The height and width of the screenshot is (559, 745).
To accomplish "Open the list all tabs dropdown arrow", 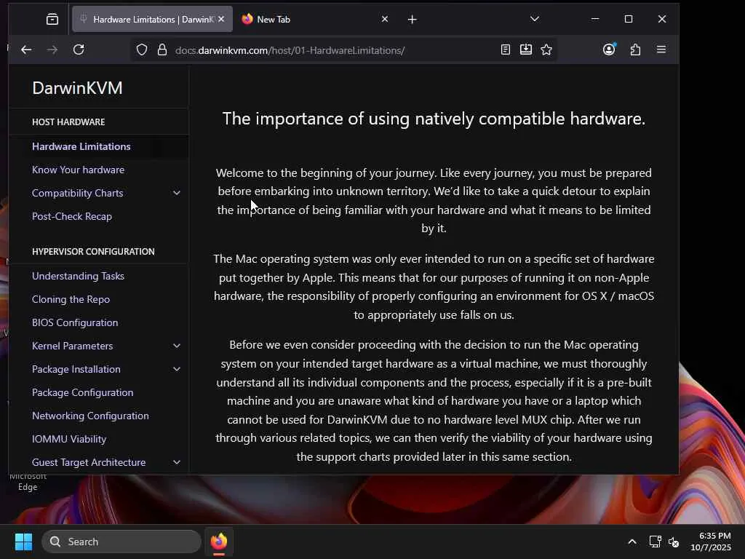I will [535, 19].
